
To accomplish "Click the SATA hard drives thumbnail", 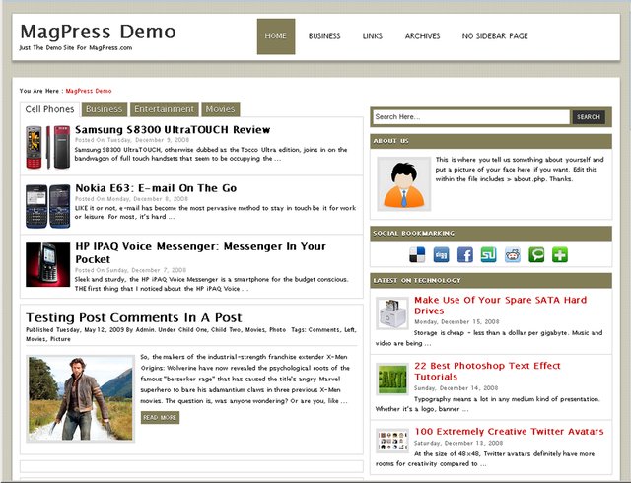I will tap(392, 313).
